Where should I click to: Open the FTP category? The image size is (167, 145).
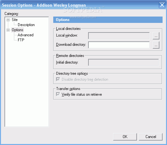click(x=21, y=40)
